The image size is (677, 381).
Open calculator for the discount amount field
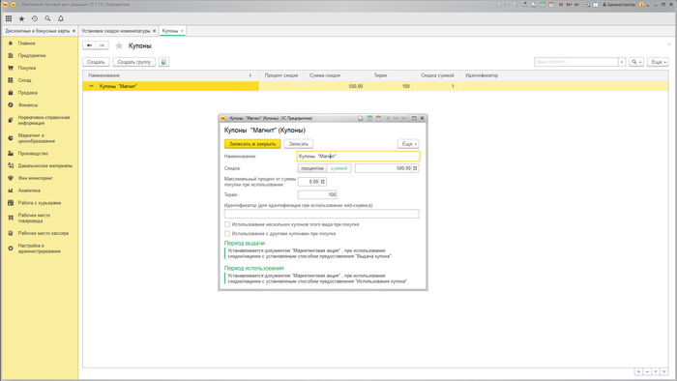tap(415, 168)
